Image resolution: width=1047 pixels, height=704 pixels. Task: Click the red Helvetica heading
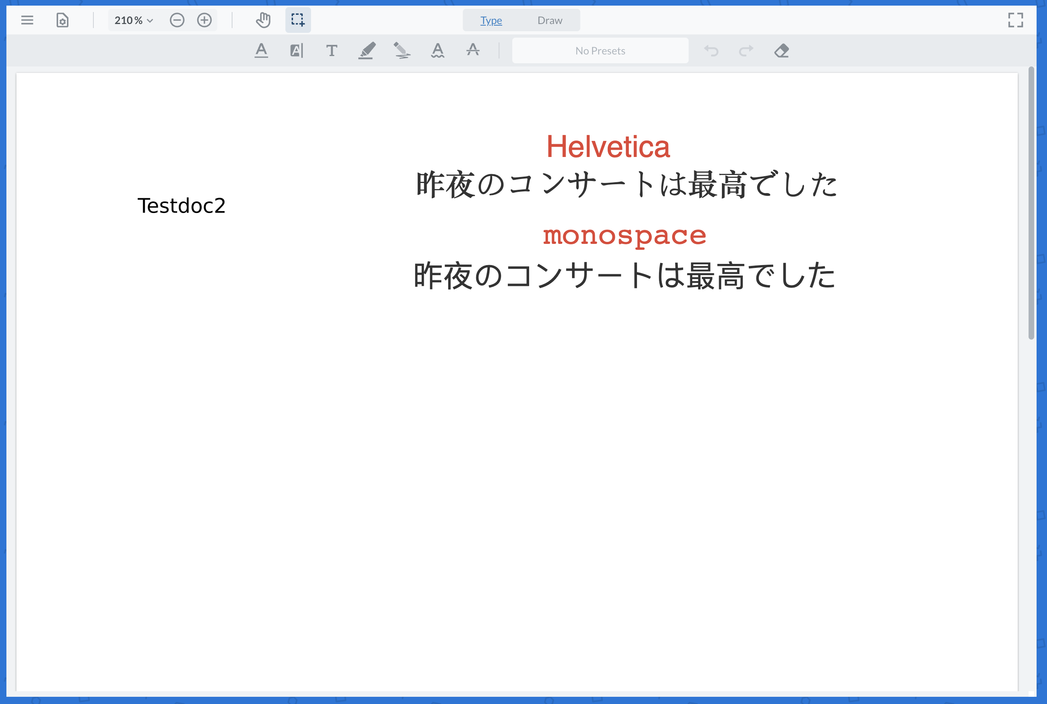pos(608,147)
